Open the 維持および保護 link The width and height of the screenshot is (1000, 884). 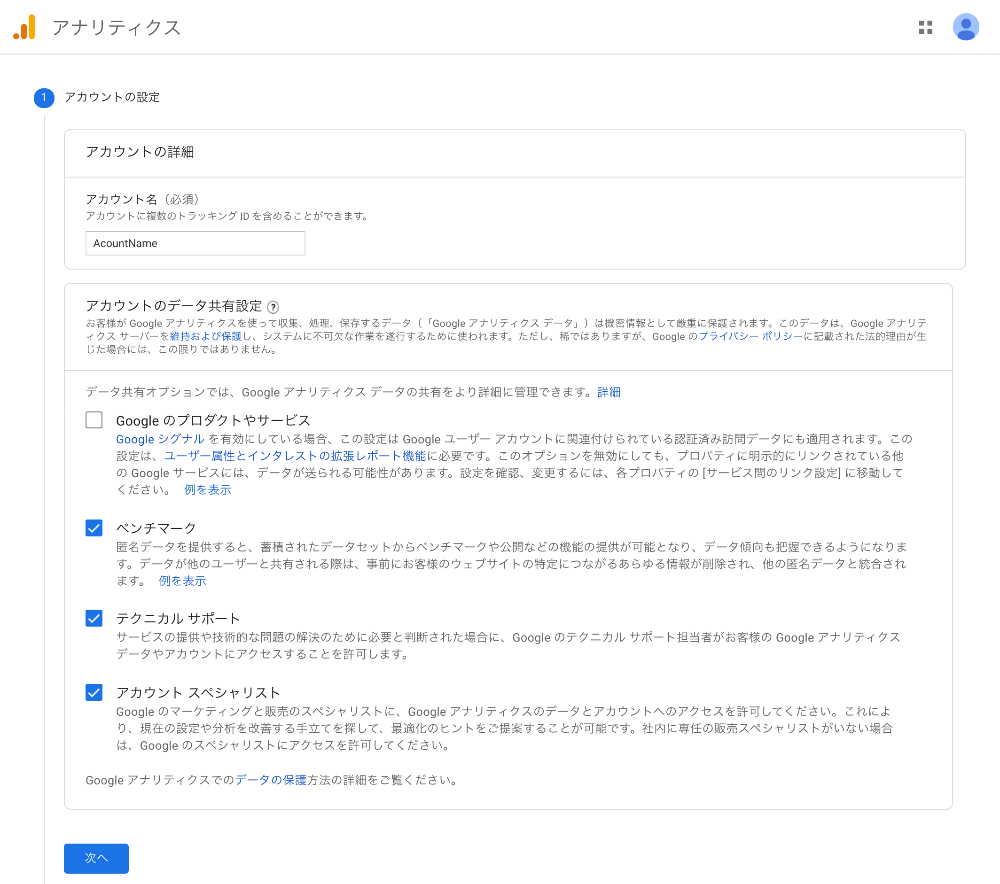coord(205,336)
